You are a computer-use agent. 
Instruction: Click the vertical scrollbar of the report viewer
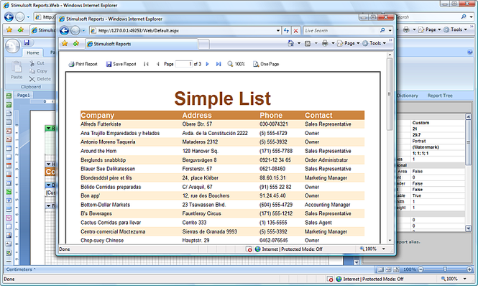tap(390, 147)
